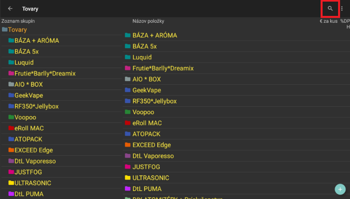This screenshot has width=350, height=199.
Task: Open AIO * BOX in the item list
Action: [147, 79]
